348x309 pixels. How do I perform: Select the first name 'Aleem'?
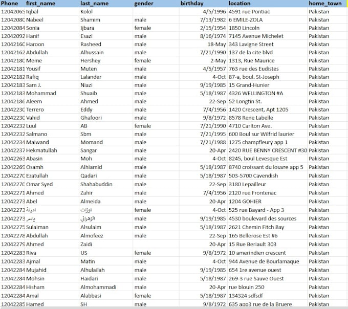pyautogui.click(x=34, y=102)
